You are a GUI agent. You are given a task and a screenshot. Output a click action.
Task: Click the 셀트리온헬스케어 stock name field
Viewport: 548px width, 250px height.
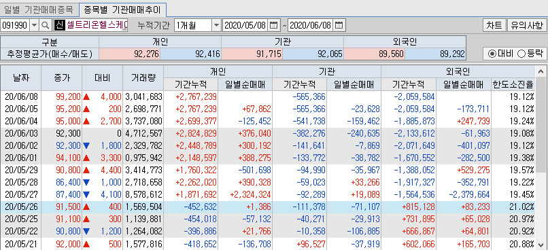96,25
